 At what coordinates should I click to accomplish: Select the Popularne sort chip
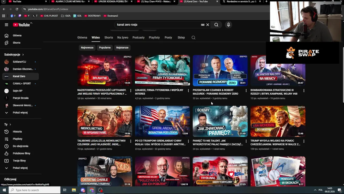pos(105,47)
